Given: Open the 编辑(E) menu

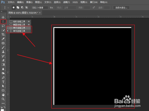Looking at the screenshot, I should point(20,2).
